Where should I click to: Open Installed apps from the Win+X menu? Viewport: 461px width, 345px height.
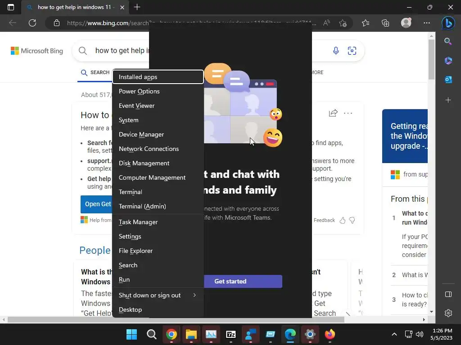click(158, 77)
